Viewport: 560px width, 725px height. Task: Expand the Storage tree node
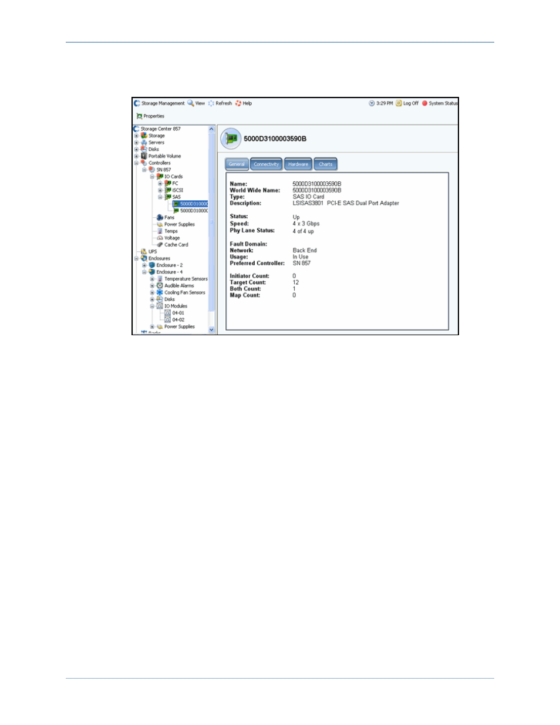coord(137,136)
